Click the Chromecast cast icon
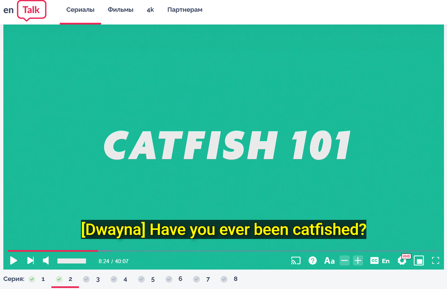This screenshot has height=289, width=447. tap(296, 261)
